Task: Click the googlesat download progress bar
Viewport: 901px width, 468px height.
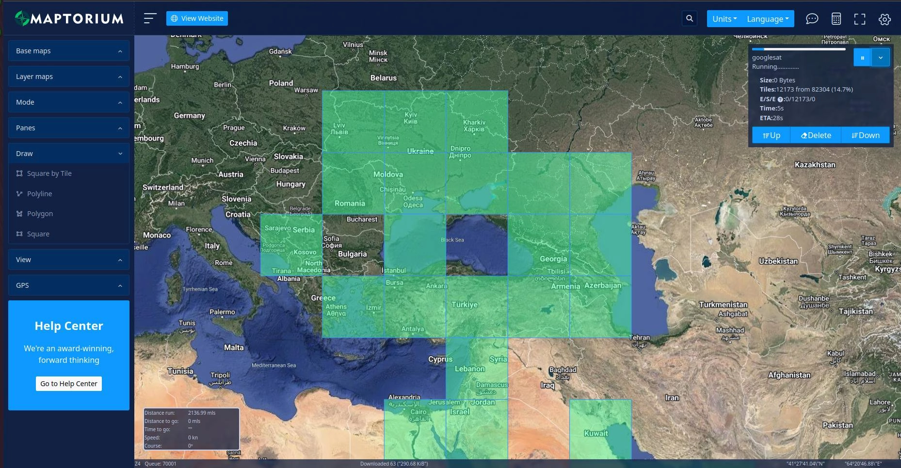Action: point(799,49)
